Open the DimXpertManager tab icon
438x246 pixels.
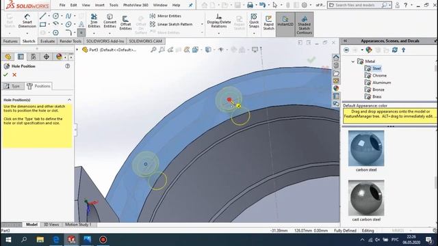click(x=47, y=57)
